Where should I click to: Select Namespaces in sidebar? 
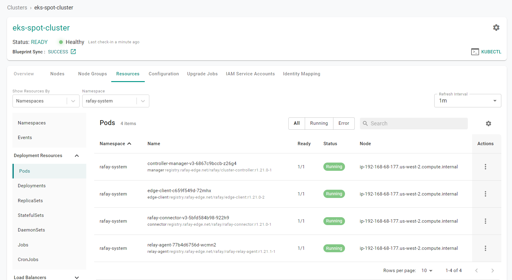(x=32, y=123)
